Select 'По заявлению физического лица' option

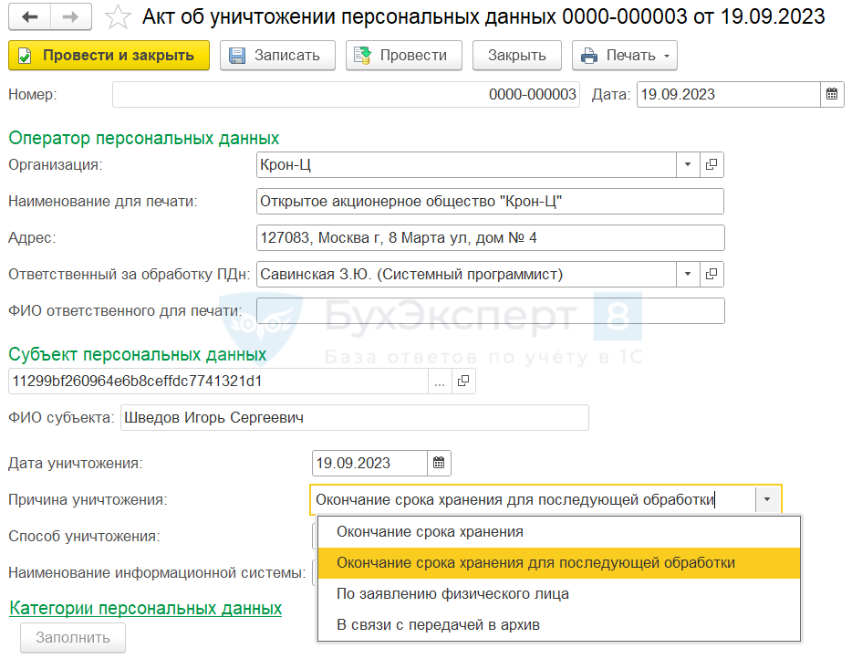pos(559,594)
